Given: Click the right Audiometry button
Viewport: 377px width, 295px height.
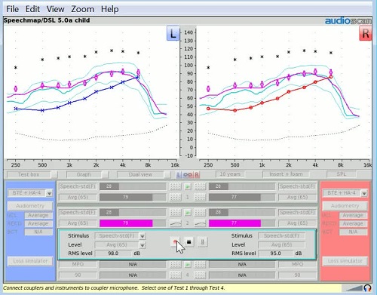Looking at the screenshot, I should (345, 206).
